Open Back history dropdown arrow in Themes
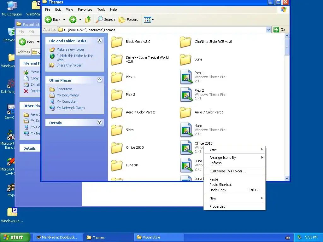This screenshot has width=323, height=242. pos(64,20)
